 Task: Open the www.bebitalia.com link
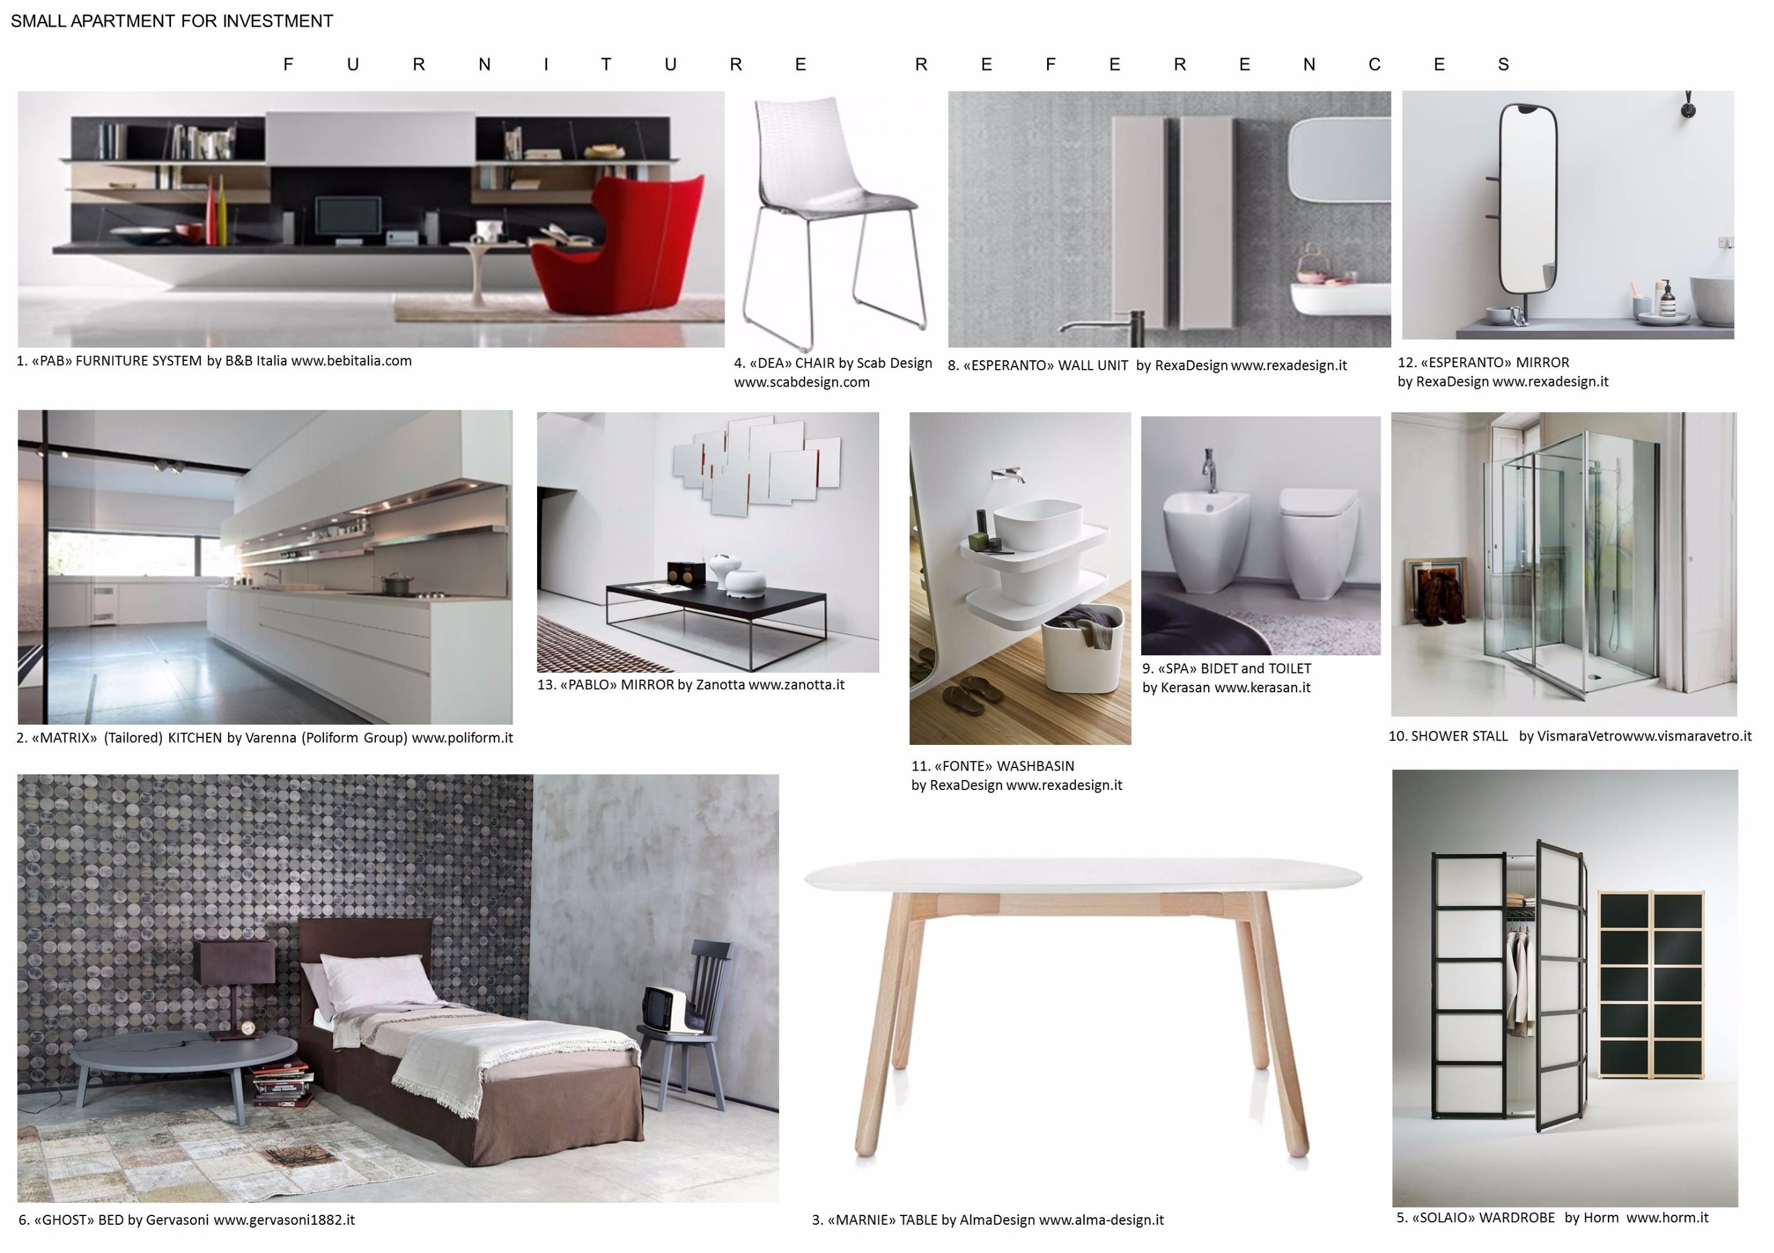pos(351,361)
